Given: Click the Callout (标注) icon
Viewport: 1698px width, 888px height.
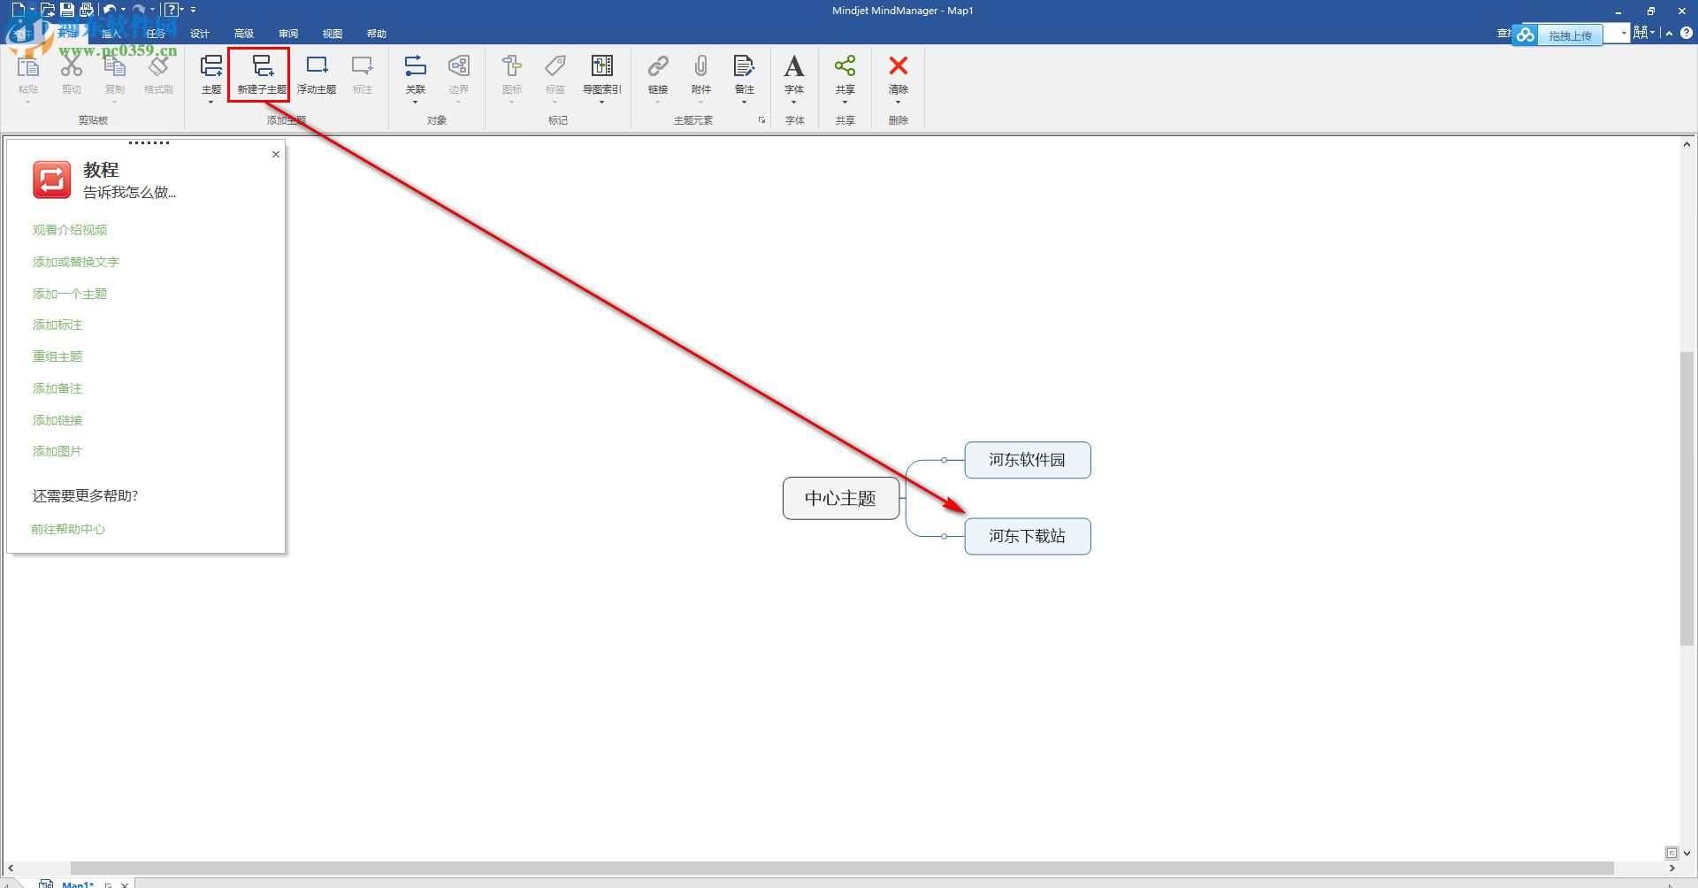Looking at the screenshot, I should [363, 66].
